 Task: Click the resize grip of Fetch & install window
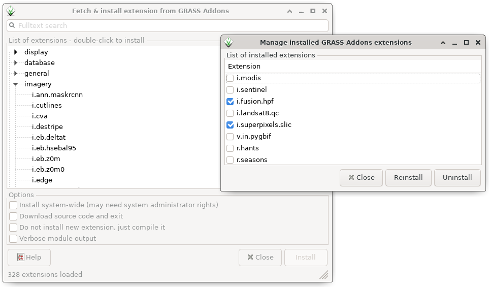(x=324, y=274)
